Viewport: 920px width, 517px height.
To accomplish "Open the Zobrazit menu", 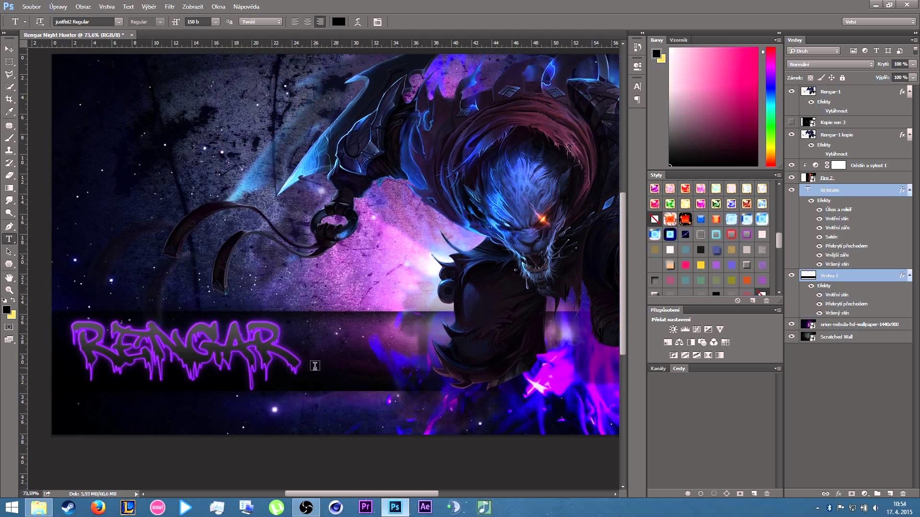I will [193, 7].
